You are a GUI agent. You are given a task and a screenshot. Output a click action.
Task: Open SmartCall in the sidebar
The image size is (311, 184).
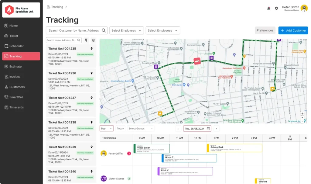pos(21,97)
